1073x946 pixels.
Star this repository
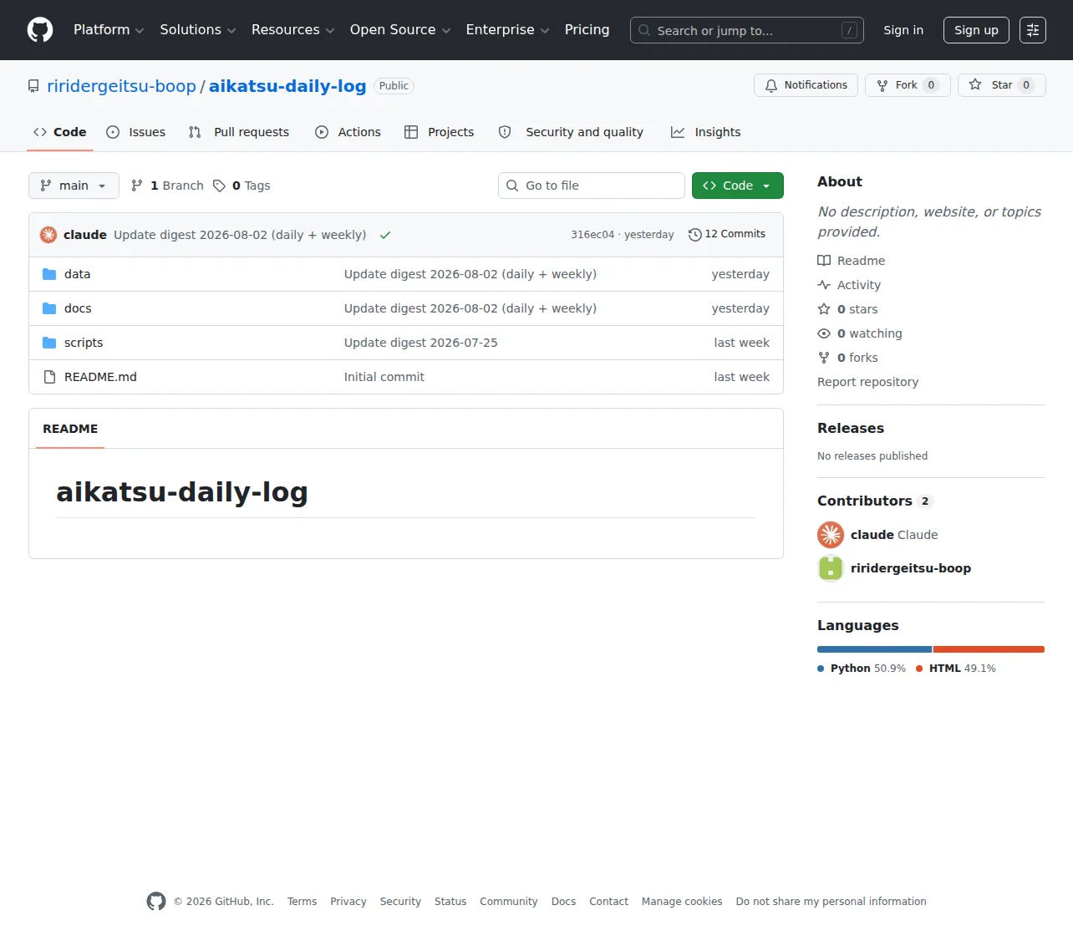(x=1001, y=85)
